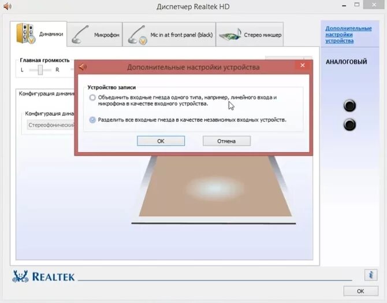Click the upper analog jack connector icon

coord(349,106)
